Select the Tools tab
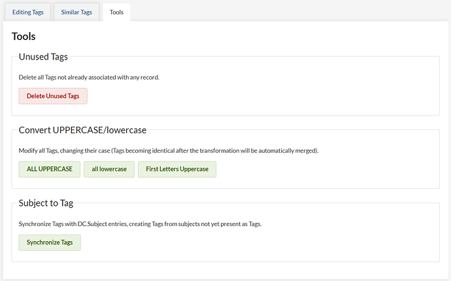This screenshot has width=451, height=281. tap(116, 12)
